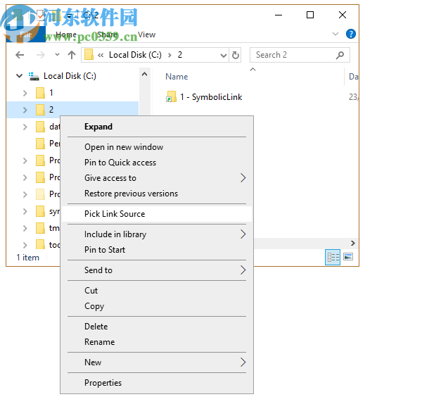Click the magnifier search icon

[340, 55]
